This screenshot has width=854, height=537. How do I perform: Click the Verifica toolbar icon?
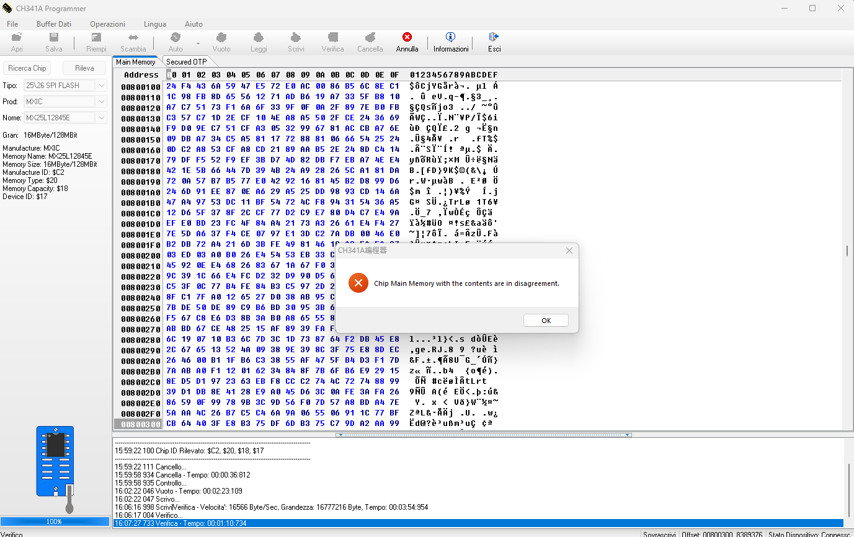click(x=332, y=42)
